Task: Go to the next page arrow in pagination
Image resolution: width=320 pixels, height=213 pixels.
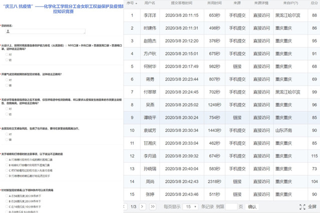Action: tap(143, 206)
